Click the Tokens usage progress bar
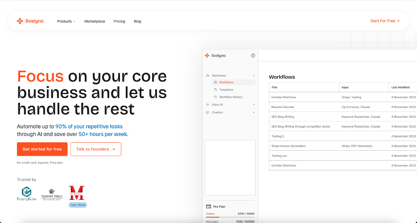This screenshot has height=223, width=417. click(230, 217)
